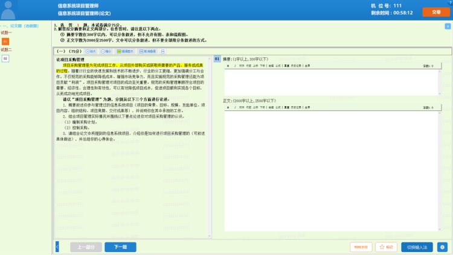453x255 pixels.
Task: Click the 强调显示 highlight tool
Action: click(124, 52)
